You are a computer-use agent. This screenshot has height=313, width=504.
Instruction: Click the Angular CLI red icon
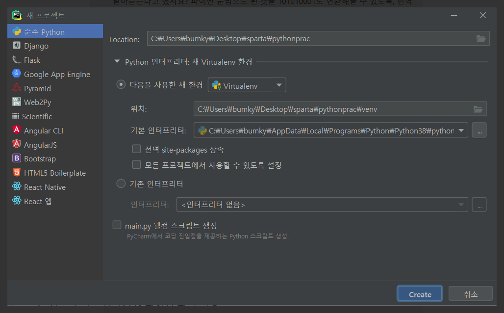tap(17, 130)
